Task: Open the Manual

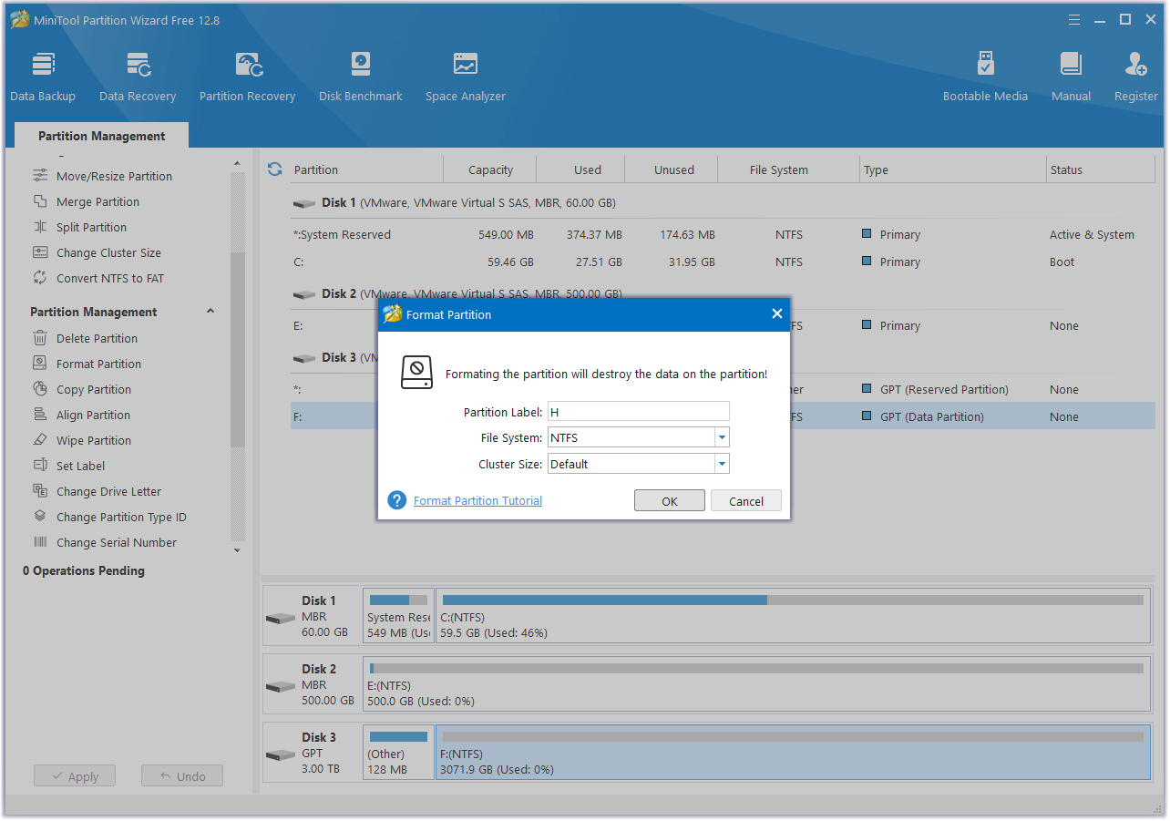Action: (1071, 77)
